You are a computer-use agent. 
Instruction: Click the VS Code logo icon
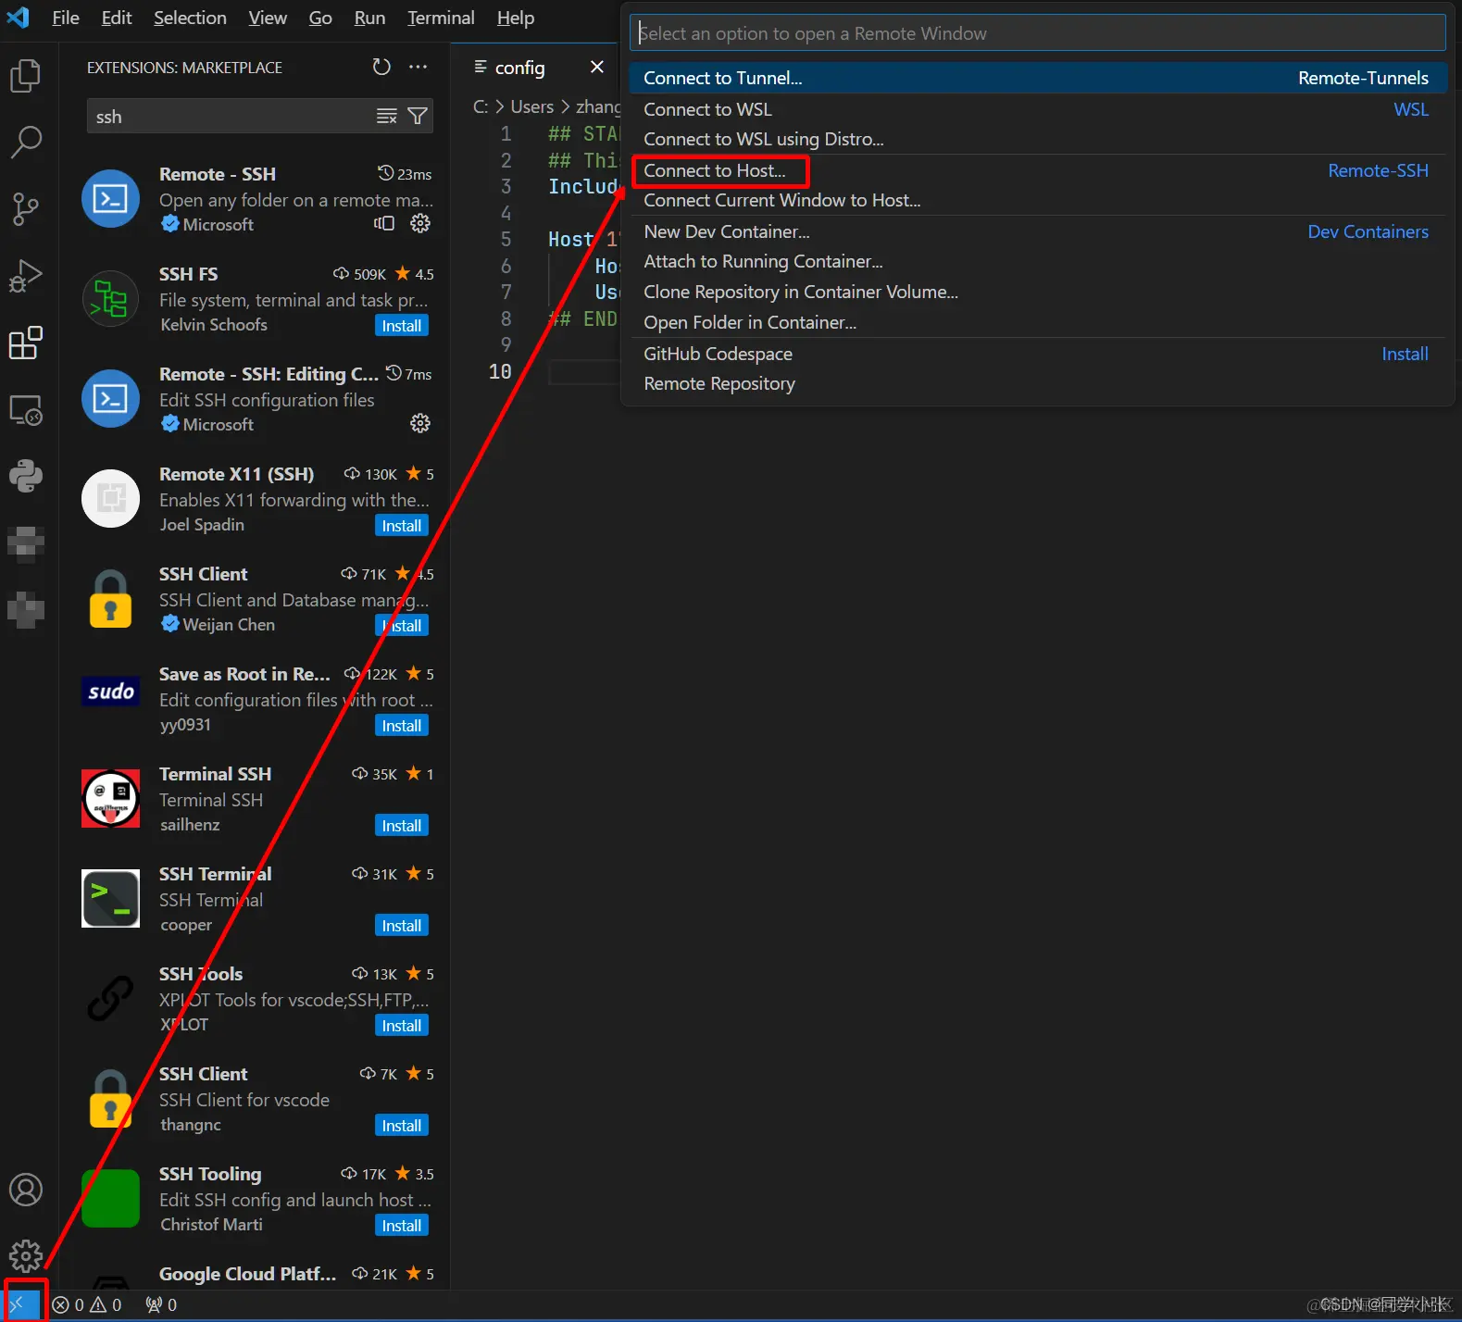pos(19,18)
